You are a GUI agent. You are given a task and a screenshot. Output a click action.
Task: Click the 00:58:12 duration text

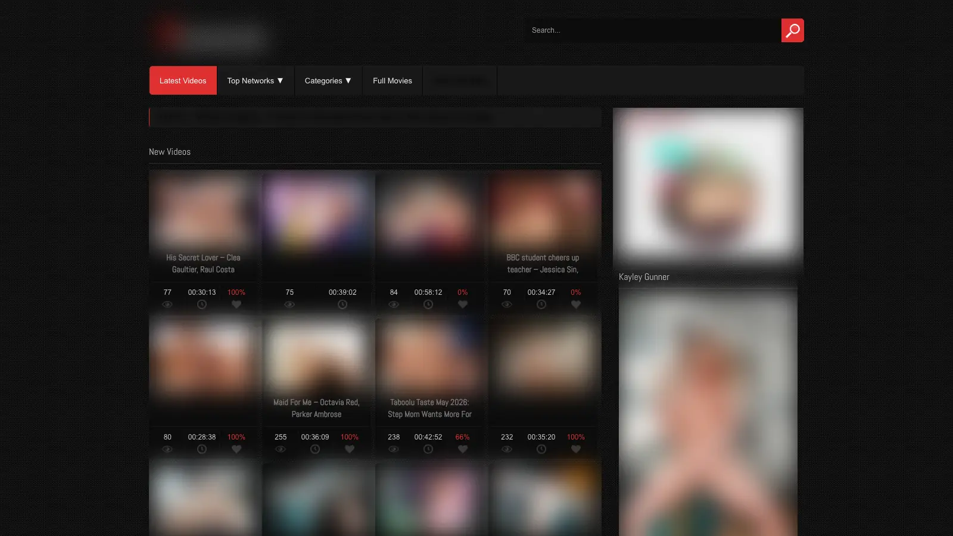[428, 292]
